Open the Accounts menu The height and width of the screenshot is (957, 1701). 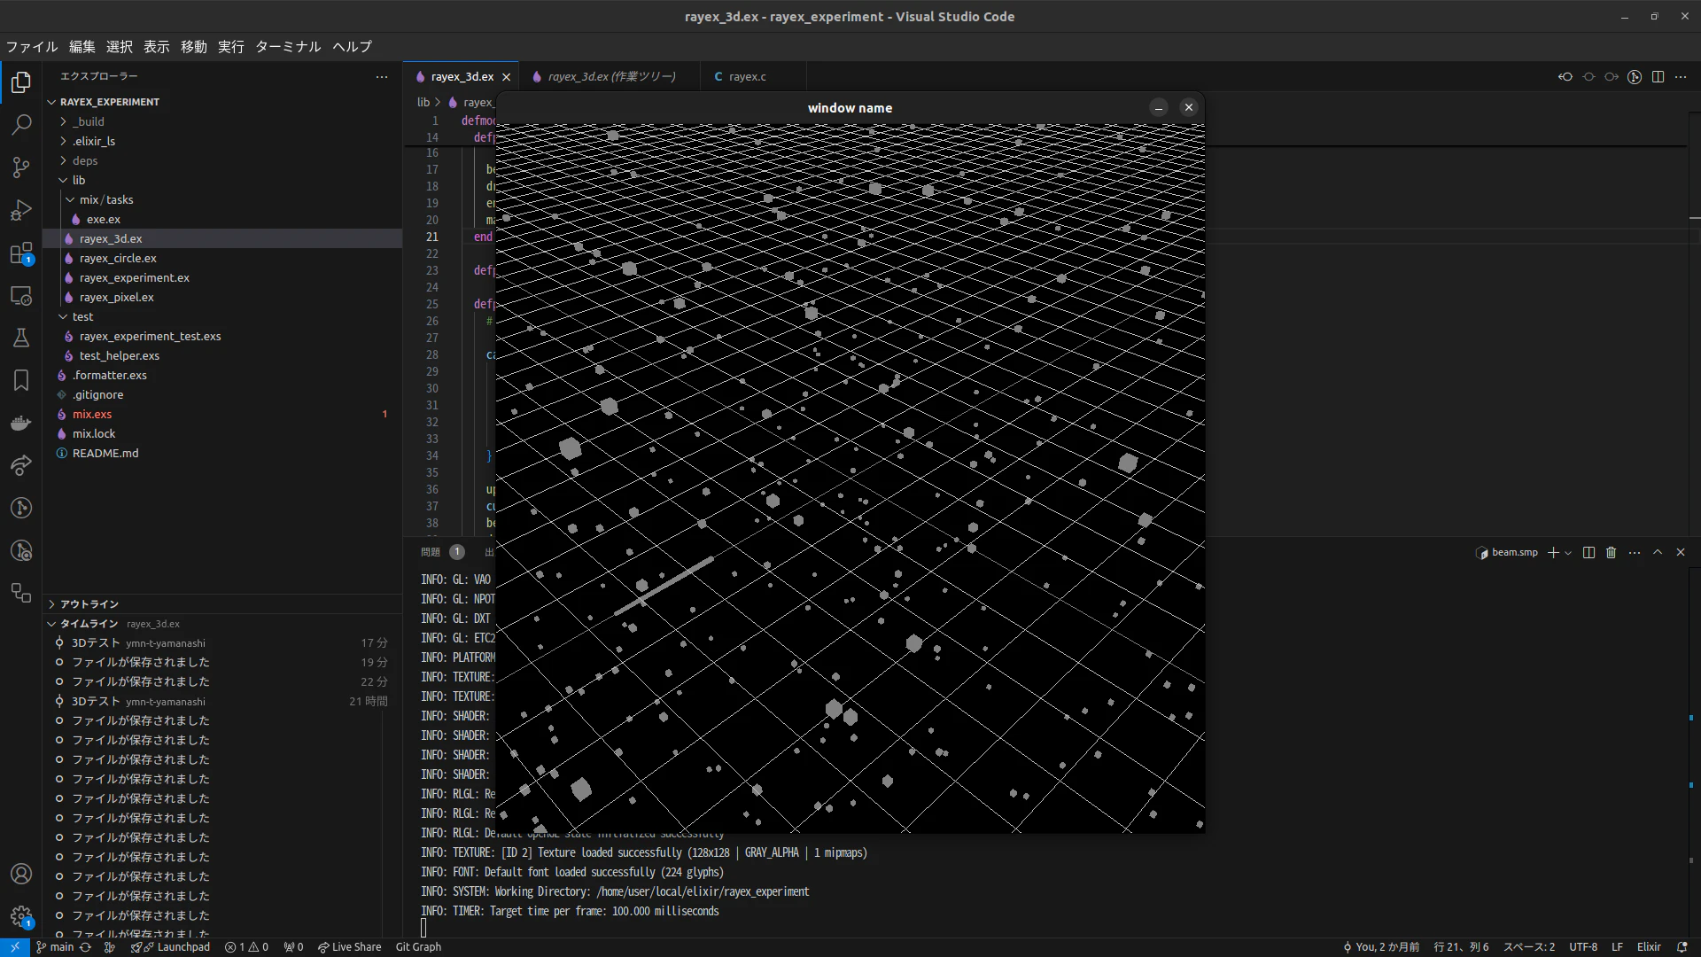click(21, 874)
